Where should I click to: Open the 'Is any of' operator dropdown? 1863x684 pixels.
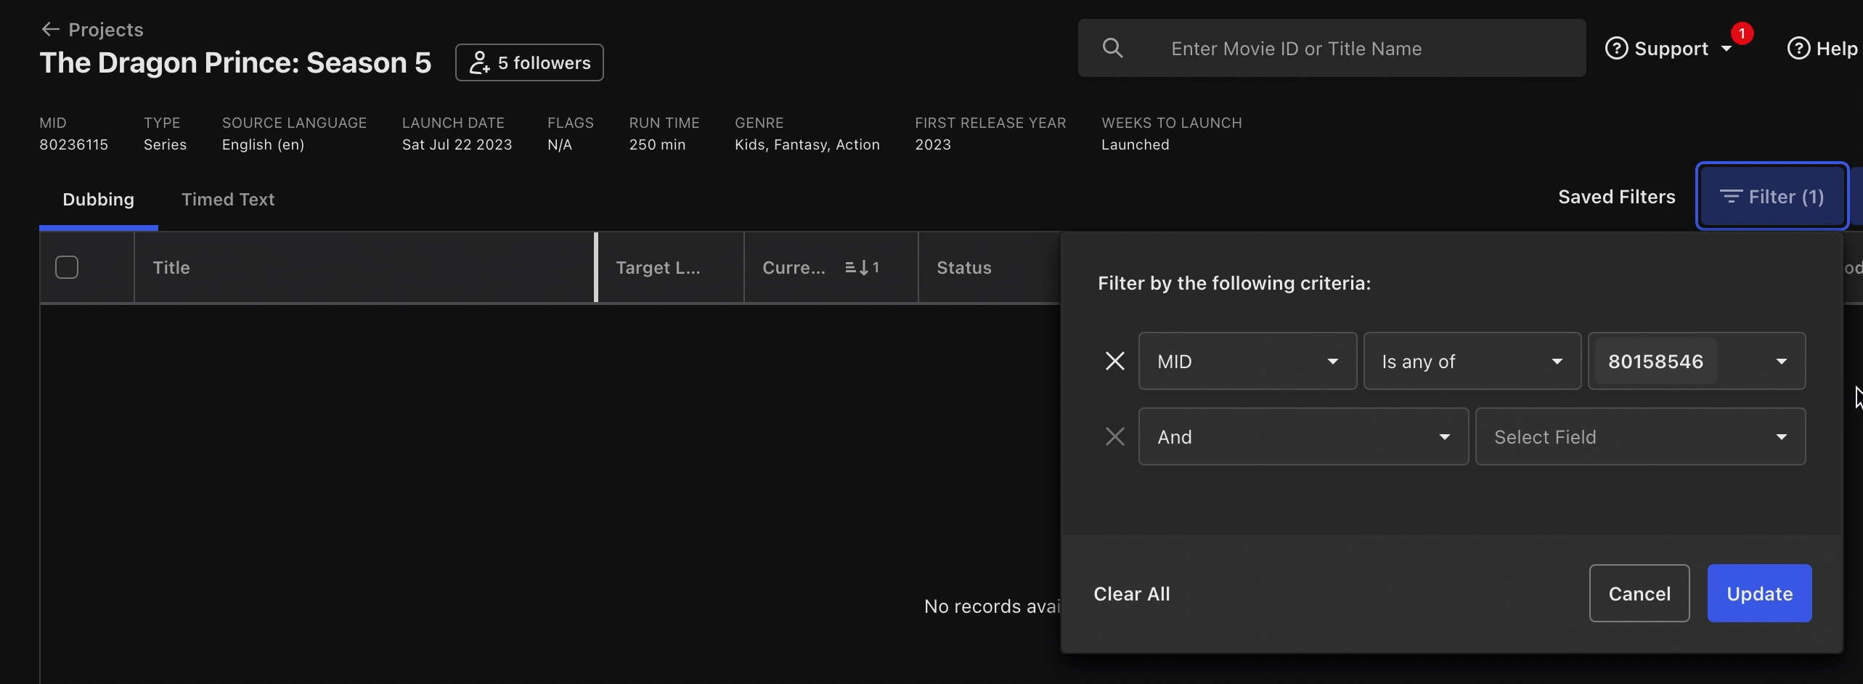click(x=1472, y=361)
